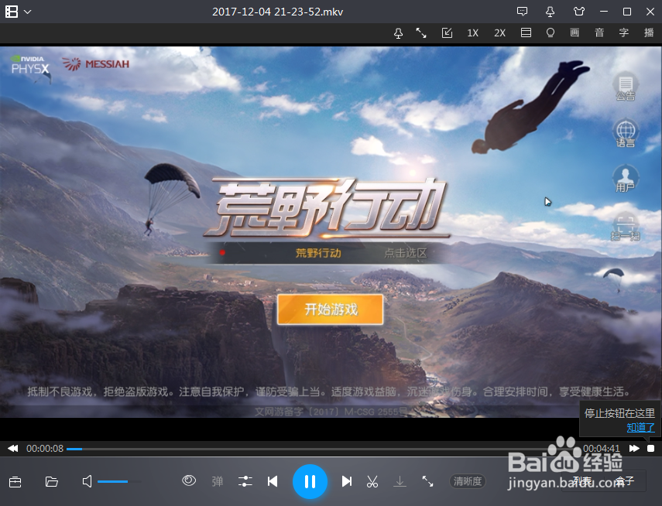Click the current time 00:00:08
Viewport: 662px width, 506px height.
[45, 448]
